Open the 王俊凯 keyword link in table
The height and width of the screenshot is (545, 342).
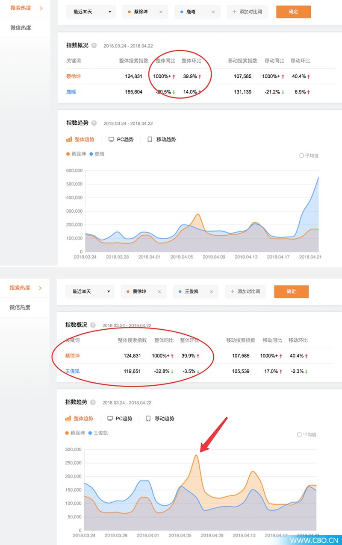[x=72, y=371]
